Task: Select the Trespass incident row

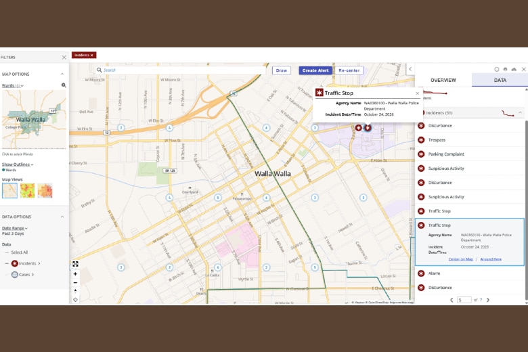Action: click(470, 140)
